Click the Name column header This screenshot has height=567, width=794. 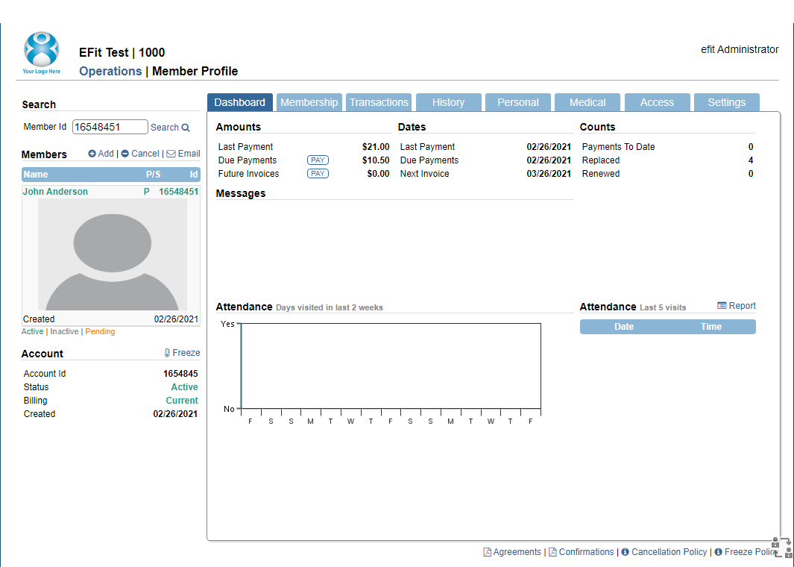pos(36,175)
